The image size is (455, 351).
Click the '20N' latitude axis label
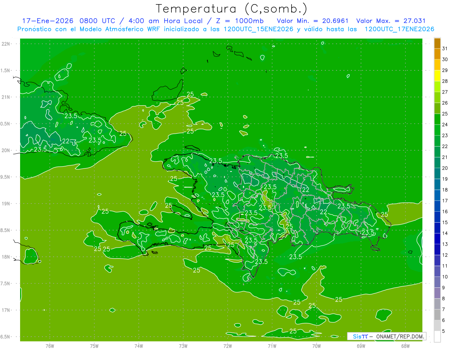point(6,150)
